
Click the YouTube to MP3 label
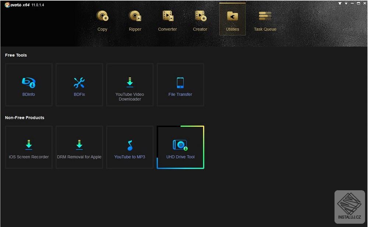coord(130,157)
